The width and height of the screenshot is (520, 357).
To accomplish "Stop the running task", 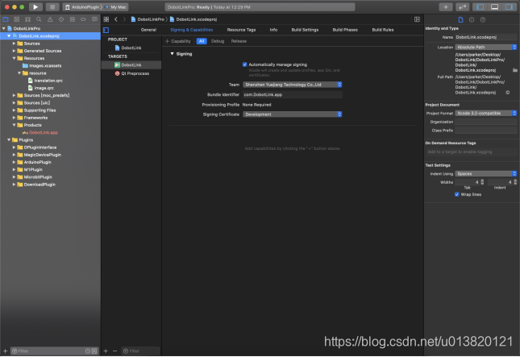I will point(52,7).
